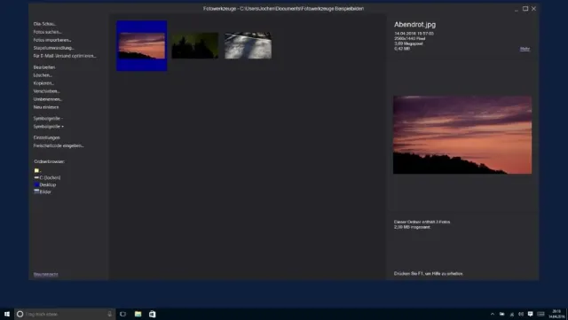This screenshot has width=568, height=320.
Task: Open File Explorer from the taskbar
Action: tap(138, 314)
